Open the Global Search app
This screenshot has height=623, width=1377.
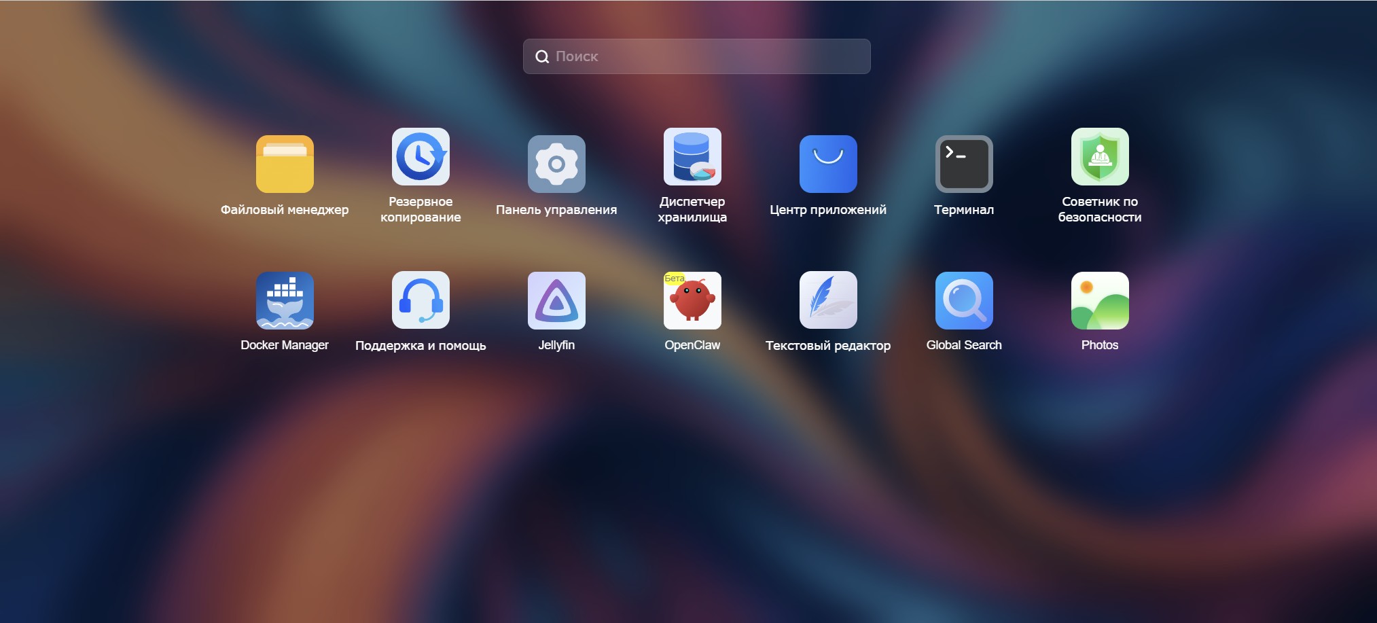(964, 300)
